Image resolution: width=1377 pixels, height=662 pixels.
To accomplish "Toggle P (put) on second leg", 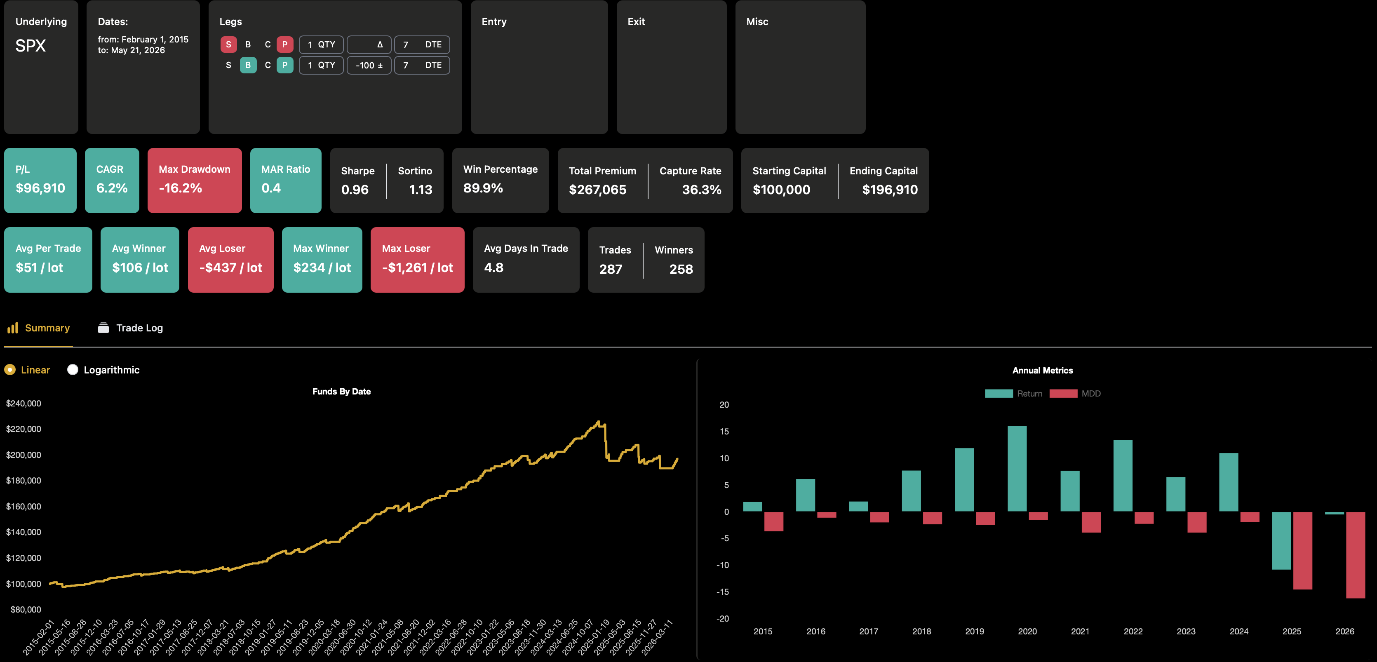I will (x=285, y=65).
